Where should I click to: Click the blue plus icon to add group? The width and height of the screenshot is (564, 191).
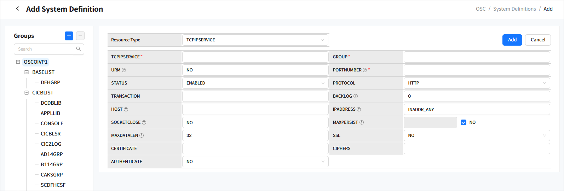[x=69, y=36]
